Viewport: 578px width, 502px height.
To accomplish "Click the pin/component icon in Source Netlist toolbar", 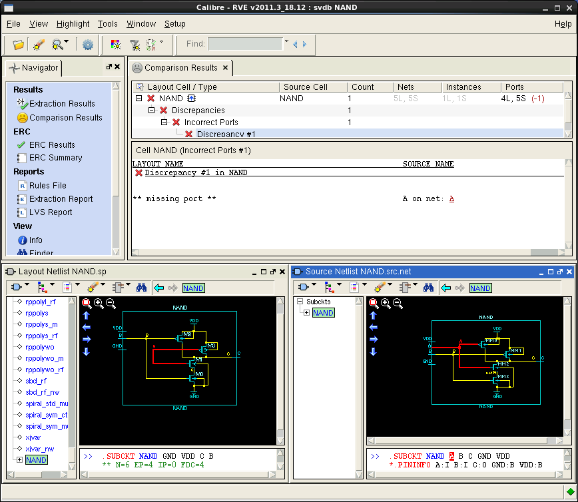I will (406, 287).
